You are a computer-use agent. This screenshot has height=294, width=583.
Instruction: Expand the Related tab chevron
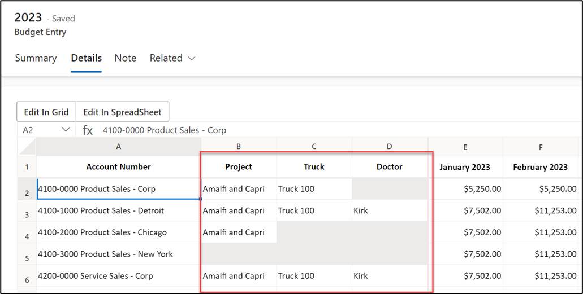pyautogui.click(x=192, y=58)
